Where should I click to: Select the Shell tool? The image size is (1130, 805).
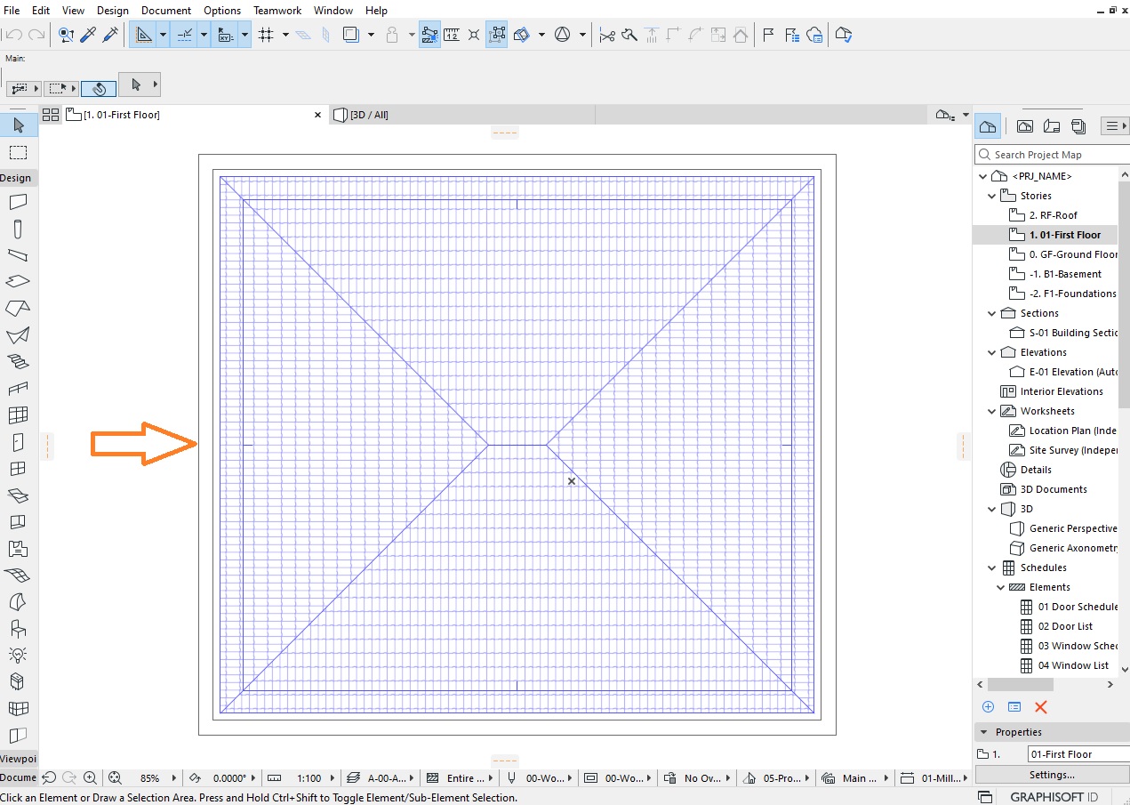[x=19, y=335]
